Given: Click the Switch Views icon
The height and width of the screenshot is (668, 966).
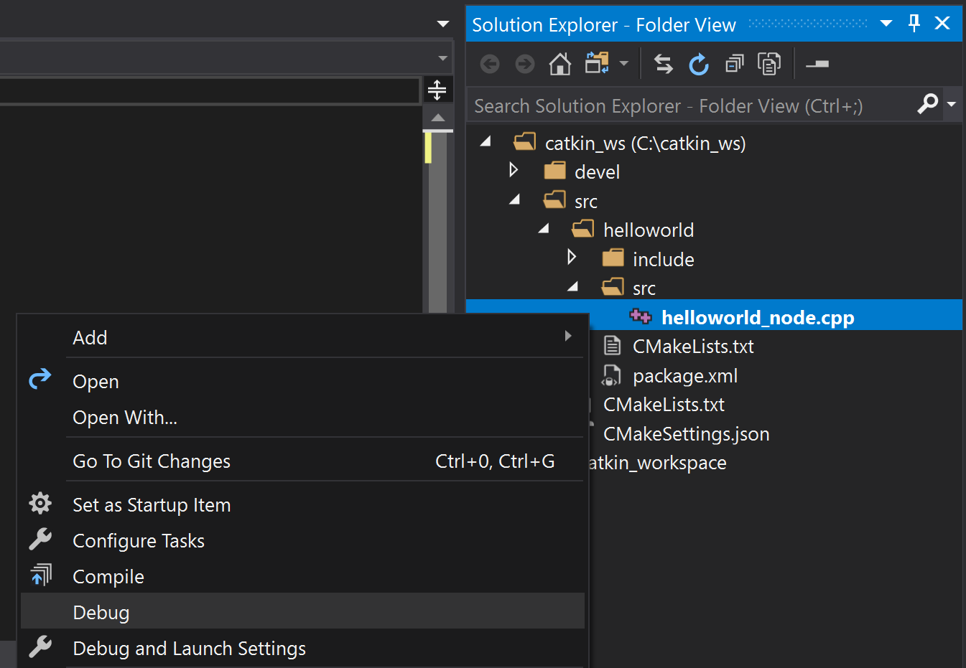Looking at the screenshot, I should click(x=597, y=64).
